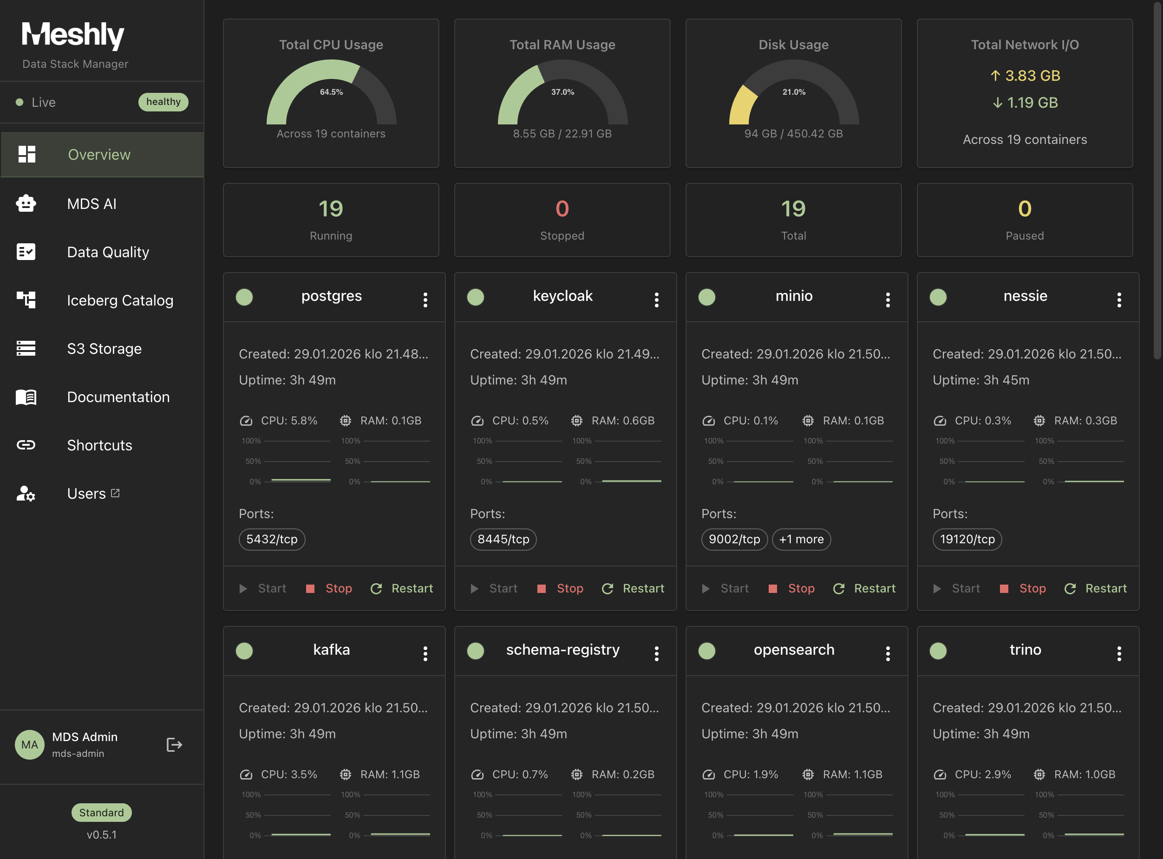
Task: Click the 5432/tcp port badge on postgres
Action: (x=272, y=539)
